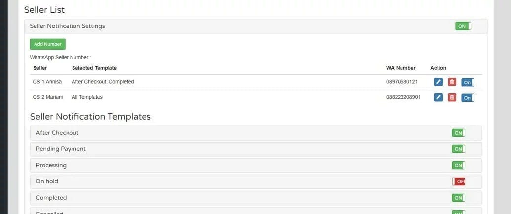This screenshot has width=511, height=214.
Task: Edit CS 1 Annisa seller entry
Action: 438,82
